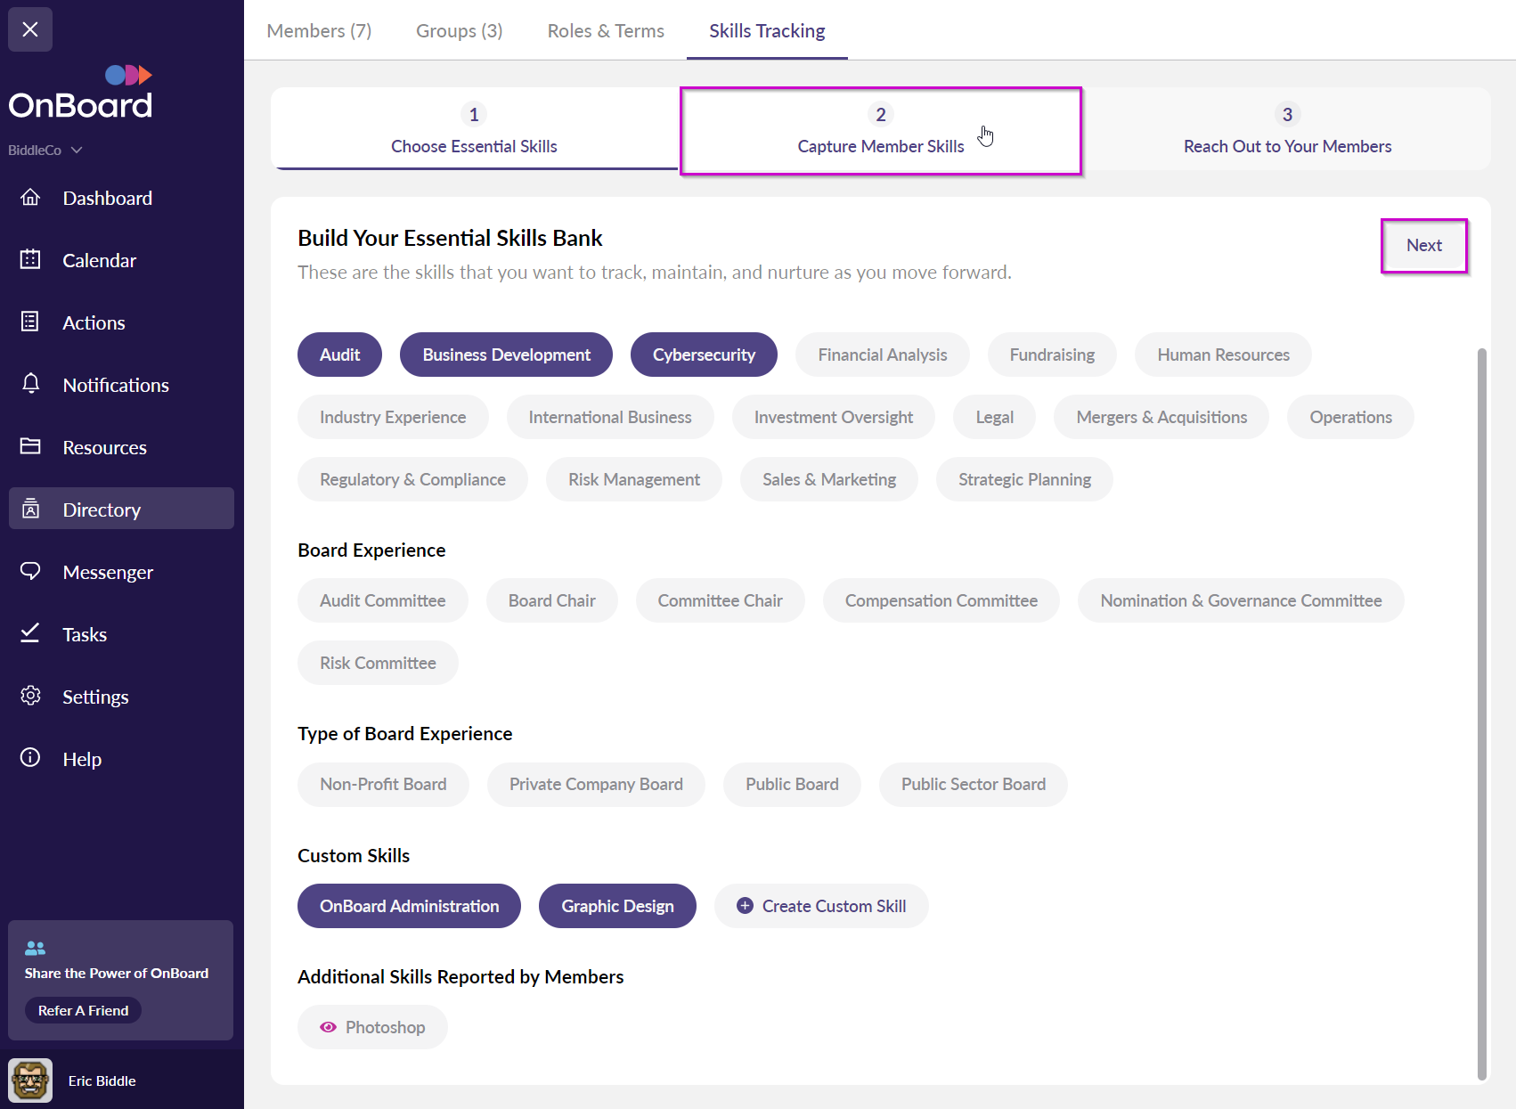Image resolution: width=1516 pixels, height=1109 pixels.
Task: Toggle visibility eye on Photoshop skill
Action: click(329, 1027)
